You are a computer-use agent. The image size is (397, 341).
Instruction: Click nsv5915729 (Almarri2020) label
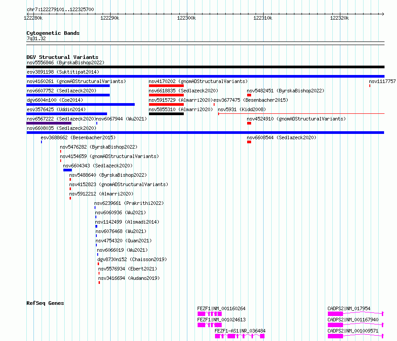tap(181, 100)
